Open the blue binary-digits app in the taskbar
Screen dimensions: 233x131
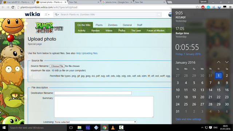(88, 128)
